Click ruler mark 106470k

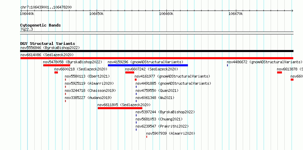(236, 14)
